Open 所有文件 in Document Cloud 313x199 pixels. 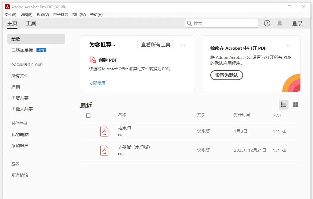20,76
